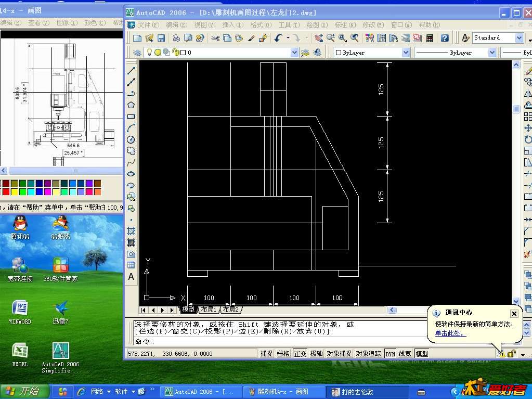Click the Open file icon
532x399 pixels.
[149, 38]
